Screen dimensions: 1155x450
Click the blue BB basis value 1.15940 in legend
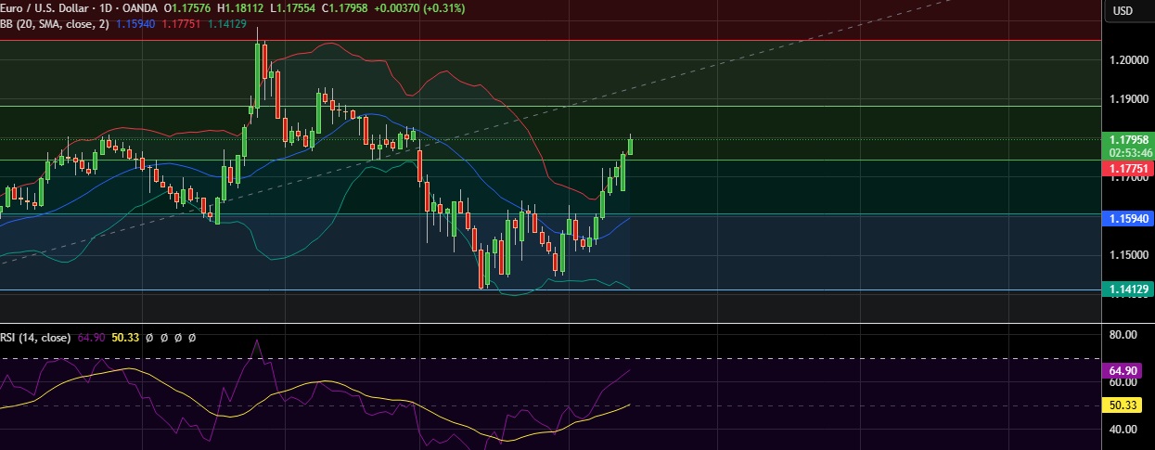coord(135,23)
